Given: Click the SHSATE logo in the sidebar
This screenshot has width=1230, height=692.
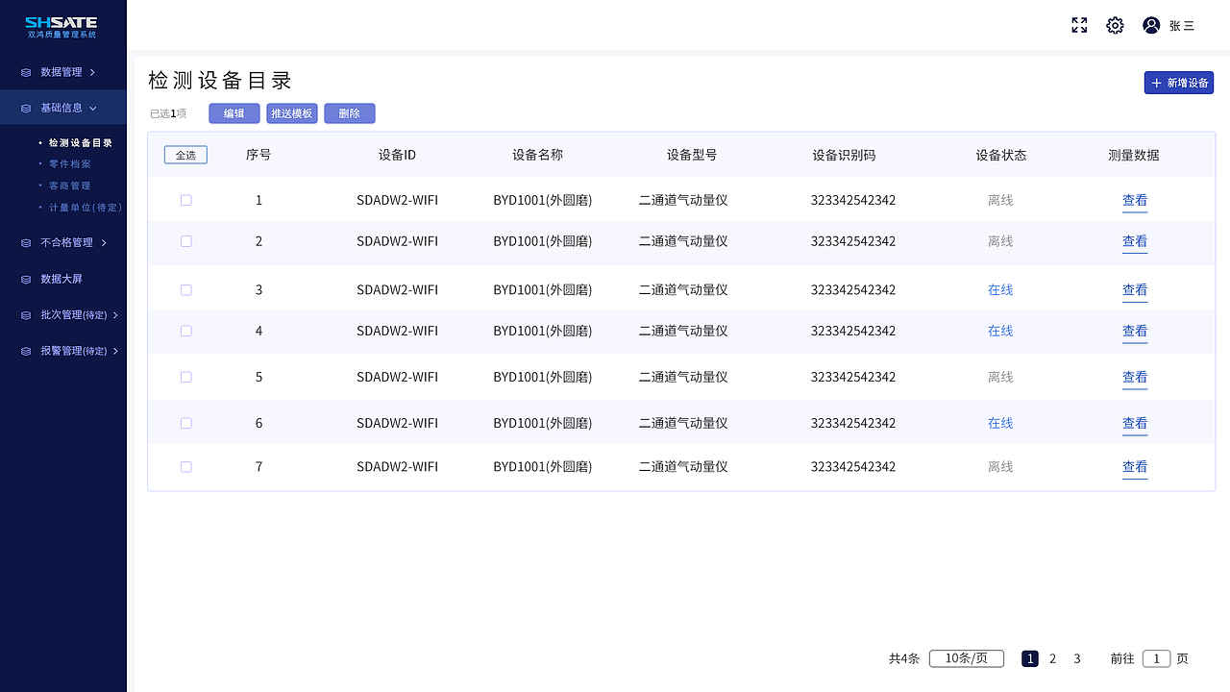Looking at the screenshot, I should coord(62,24).
